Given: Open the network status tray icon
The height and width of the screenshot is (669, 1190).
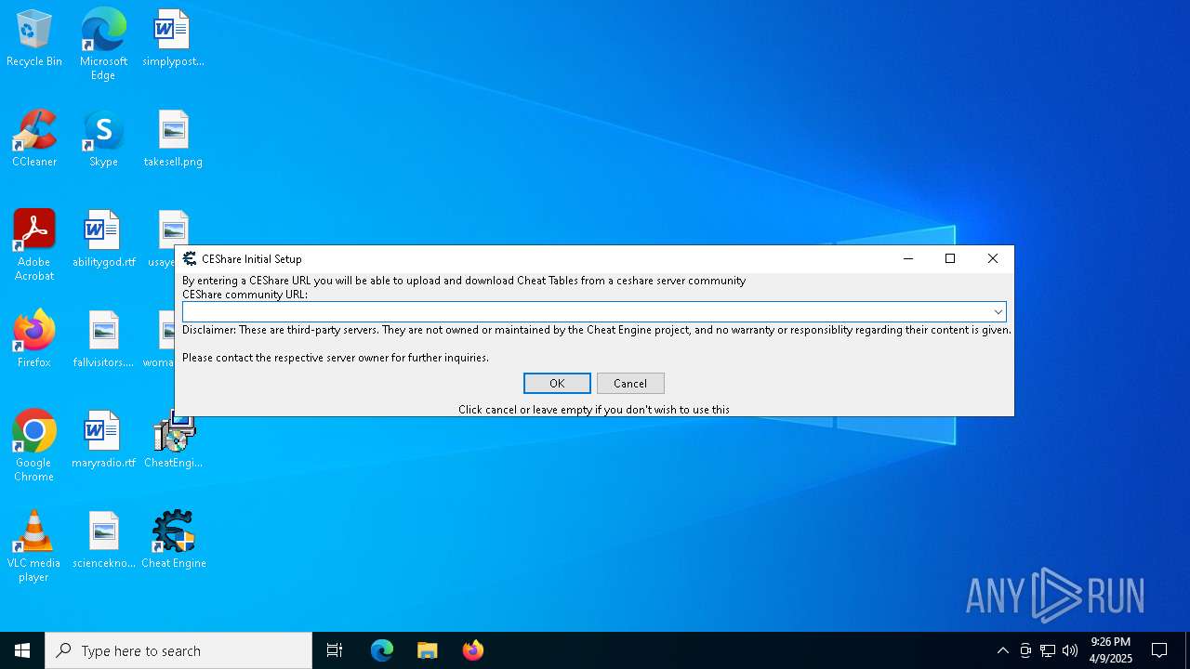Looking at the screenshot, I should 1048,650.
